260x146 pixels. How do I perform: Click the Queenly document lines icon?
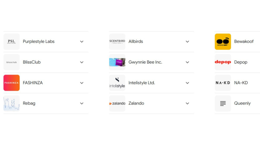223,103
